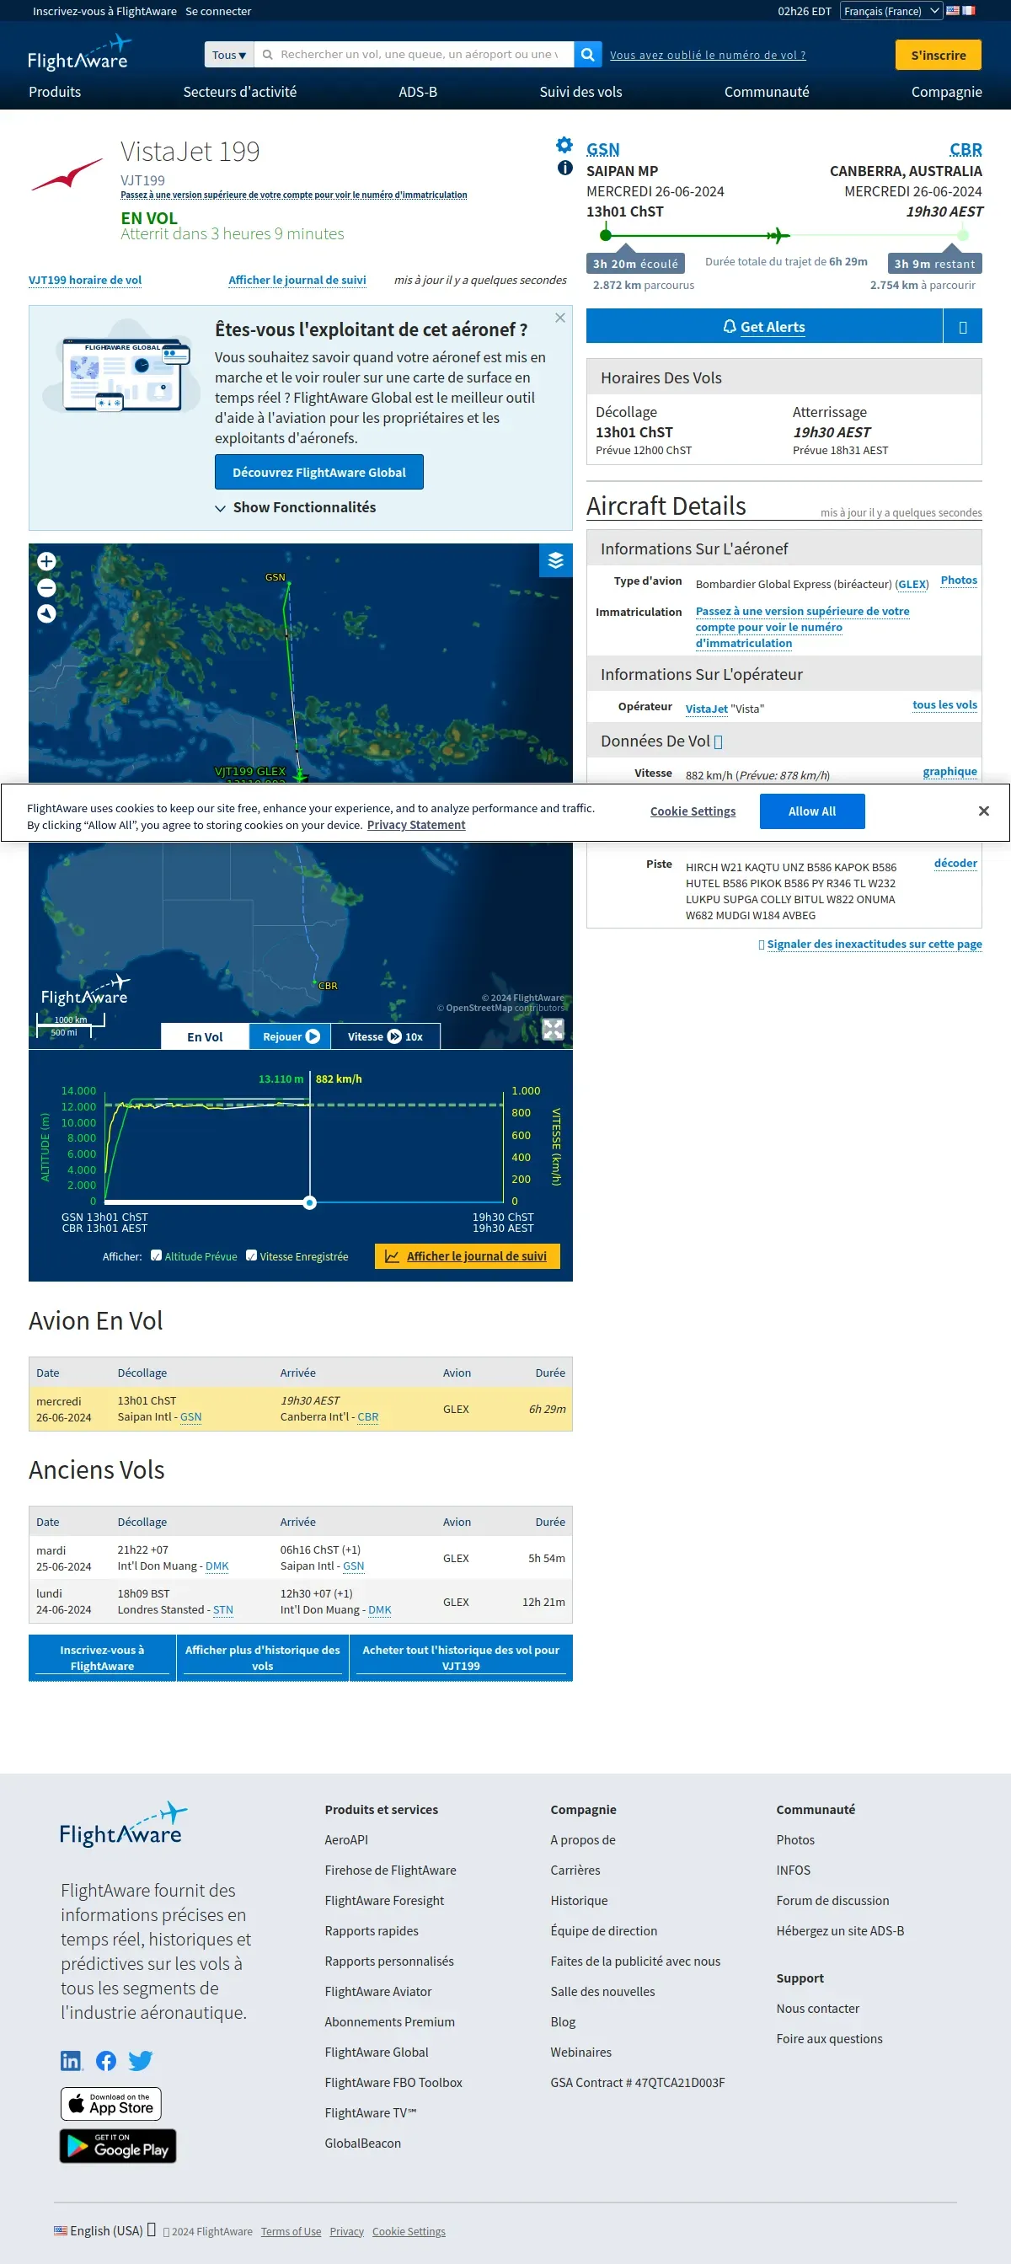Screen dimensions: 1011x2264
Task: Expand Show Fonctionnalités
Action: pos(296,507)
